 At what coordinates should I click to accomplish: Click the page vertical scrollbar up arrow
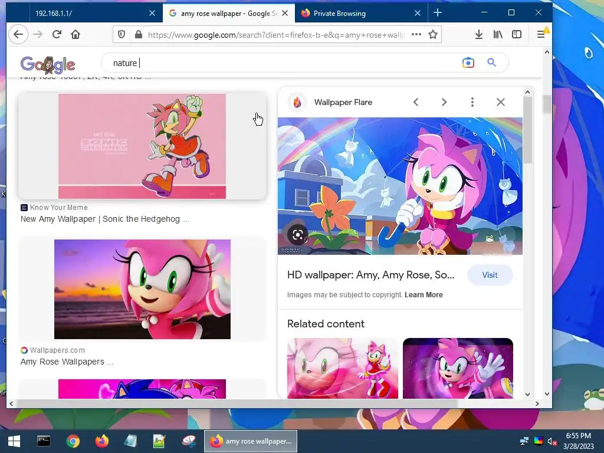click(547, 52)
